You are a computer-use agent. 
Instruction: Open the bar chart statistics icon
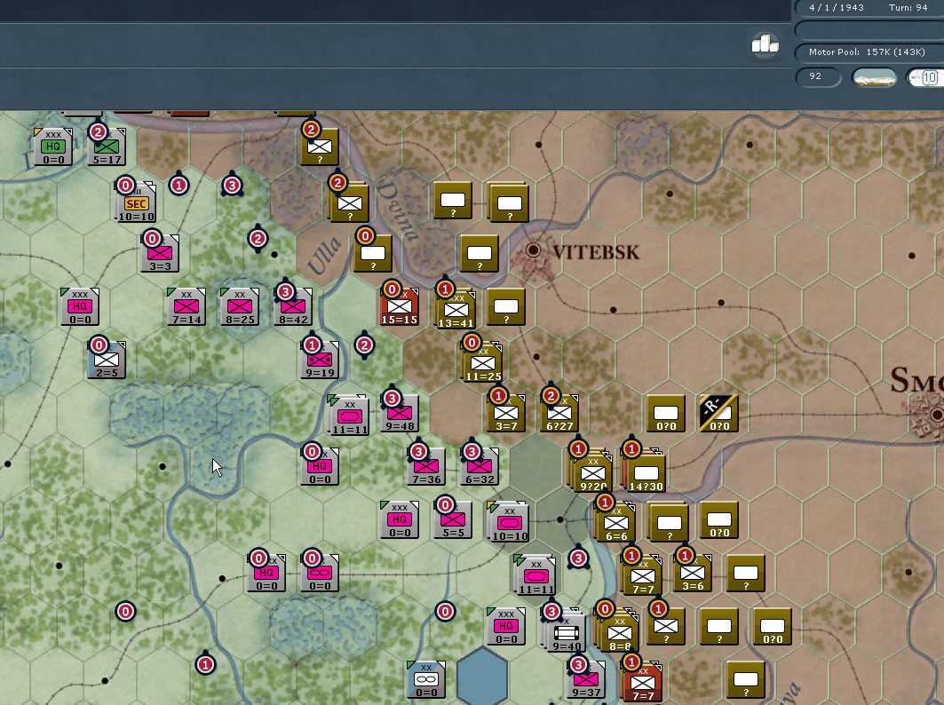point(765,44)
